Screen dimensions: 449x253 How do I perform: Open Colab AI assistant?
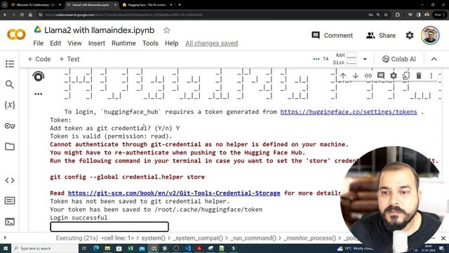(x=398, y=59)
